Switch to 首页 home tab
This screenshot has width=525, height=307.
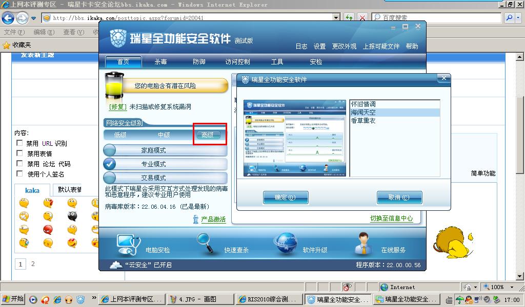pyautogui.click(x=123, y=62)
